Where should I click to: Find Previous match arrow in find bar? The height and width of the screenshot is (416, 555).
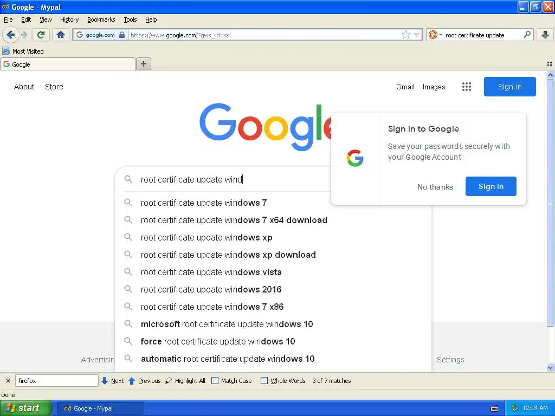click(x=145, y=381)
